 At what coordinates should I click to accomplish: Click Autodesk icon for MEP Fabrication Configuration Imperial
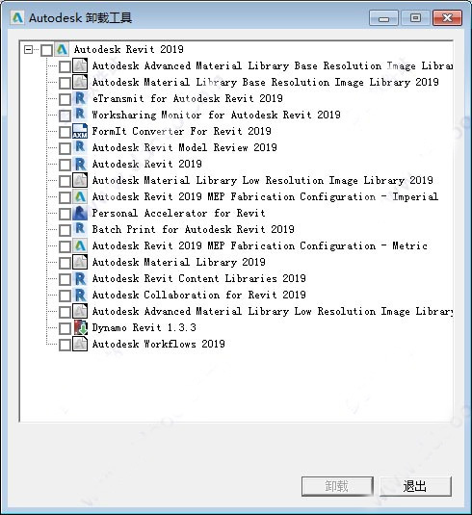point(80,196)
